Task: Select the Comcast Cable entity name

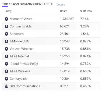Action: [x=21, y=26]
